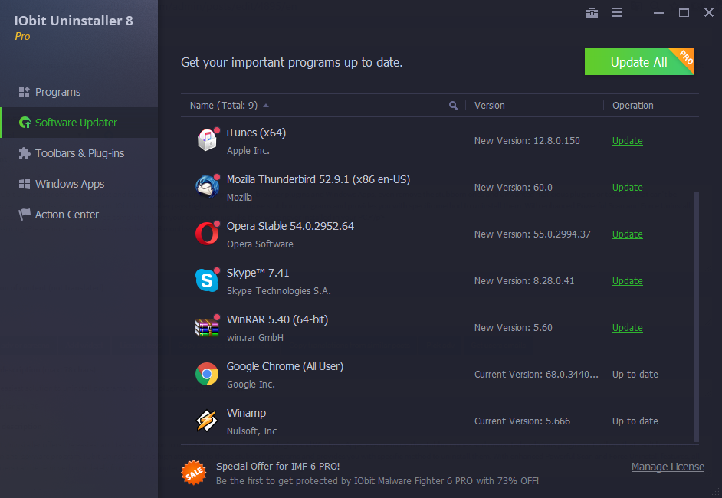The image size is (722, 498).
Task: Update Opera Stable to new version
Action: click(x=627, y=234)
